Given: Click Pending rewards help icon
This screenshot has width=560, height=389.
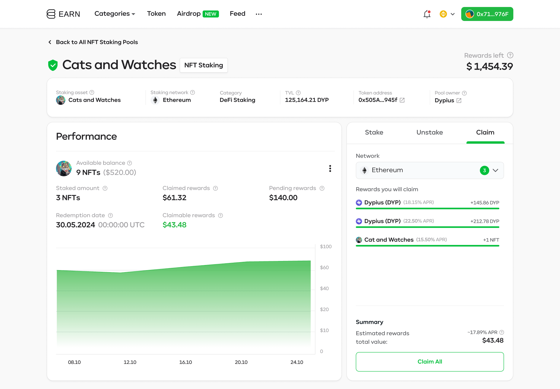Looking at the screenshot, I should [x=322, y=188].
